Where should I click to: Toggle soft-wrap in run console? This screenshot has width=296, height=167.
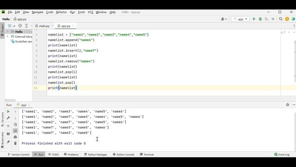click(x=15, y=124)
